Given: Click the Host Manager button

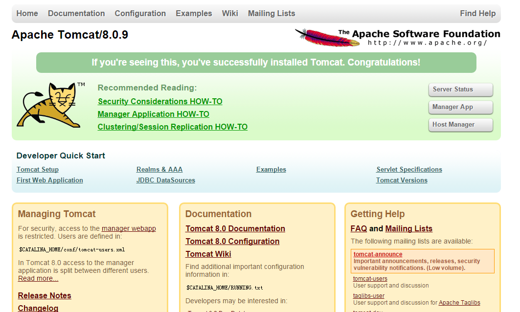Looking at the screenshot, I should click(461, 125).
